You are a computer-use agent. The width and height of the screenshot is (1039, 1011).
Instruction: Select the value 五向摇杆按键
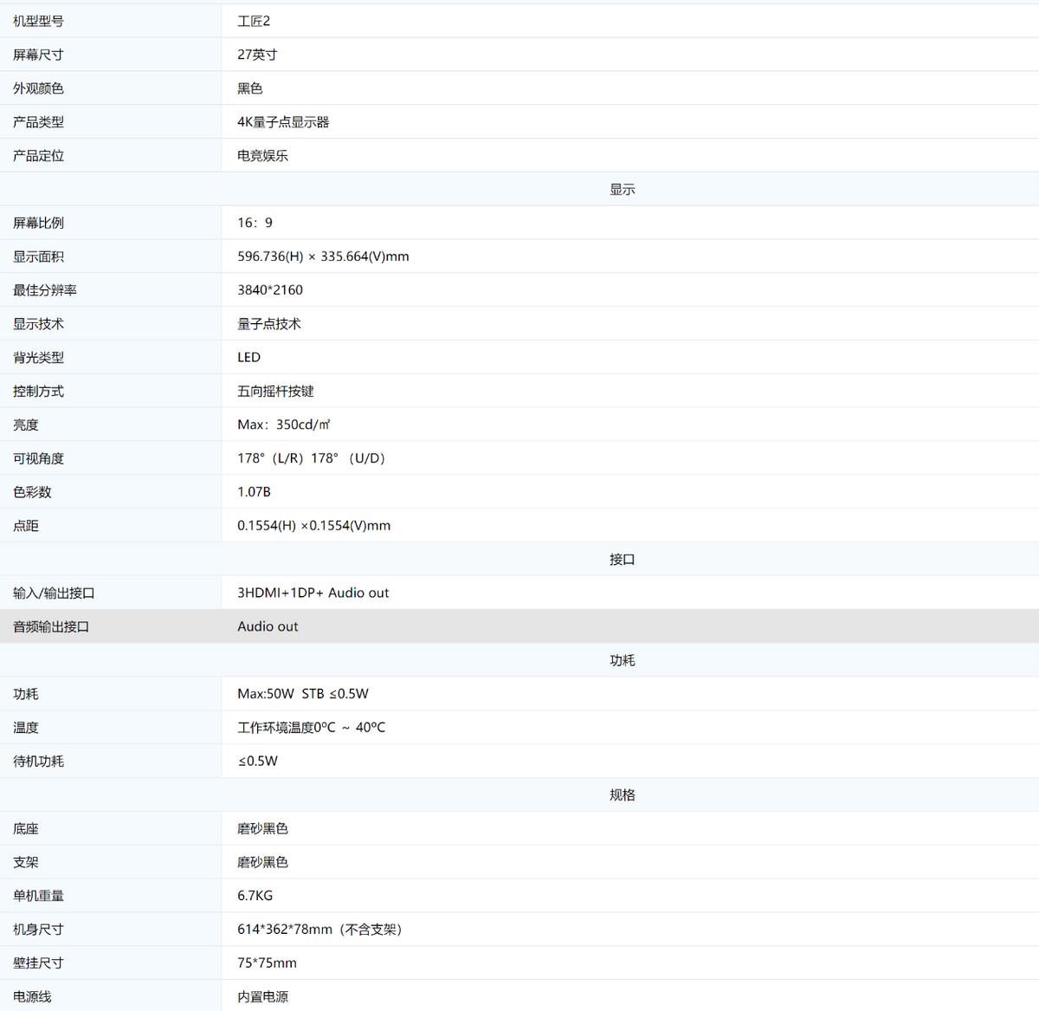275,391
